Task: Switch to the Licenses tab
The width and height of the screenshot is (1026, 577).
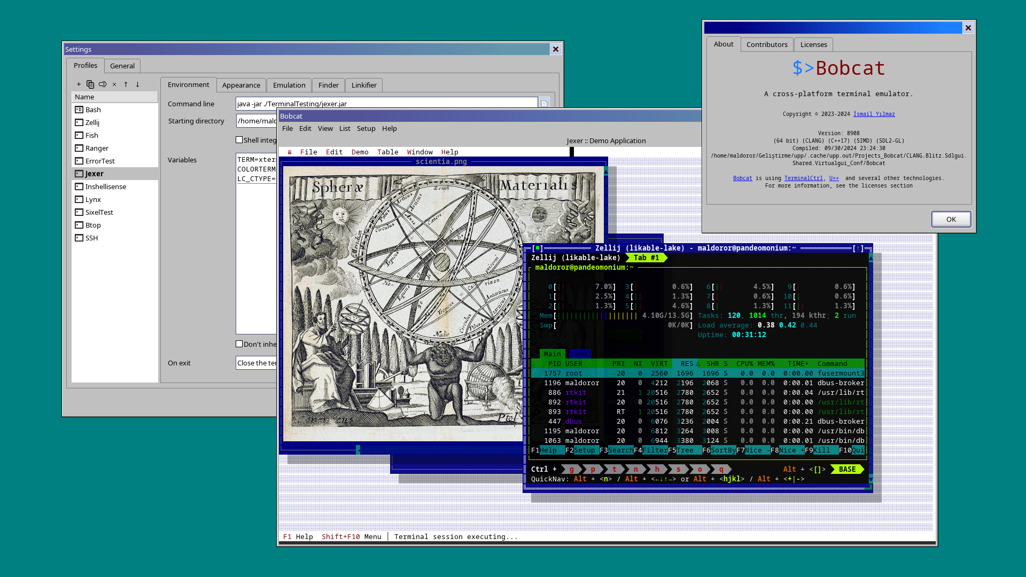Action: tap(813, 44)
